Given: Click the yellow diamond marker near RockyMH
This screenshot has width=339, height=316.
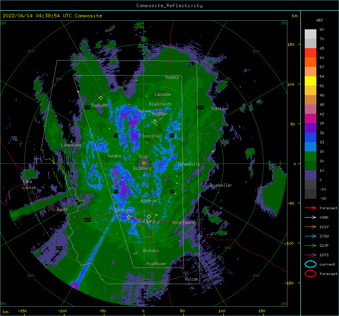Looking at the screenshot, I should coord(101,98).
